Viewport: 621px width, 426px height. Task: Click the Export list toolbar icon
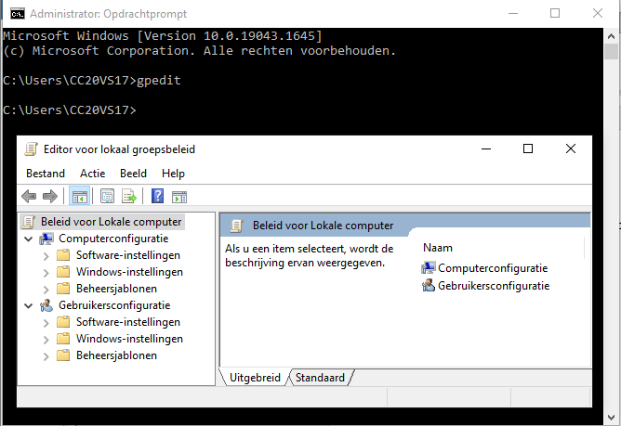tap(129, 196)
